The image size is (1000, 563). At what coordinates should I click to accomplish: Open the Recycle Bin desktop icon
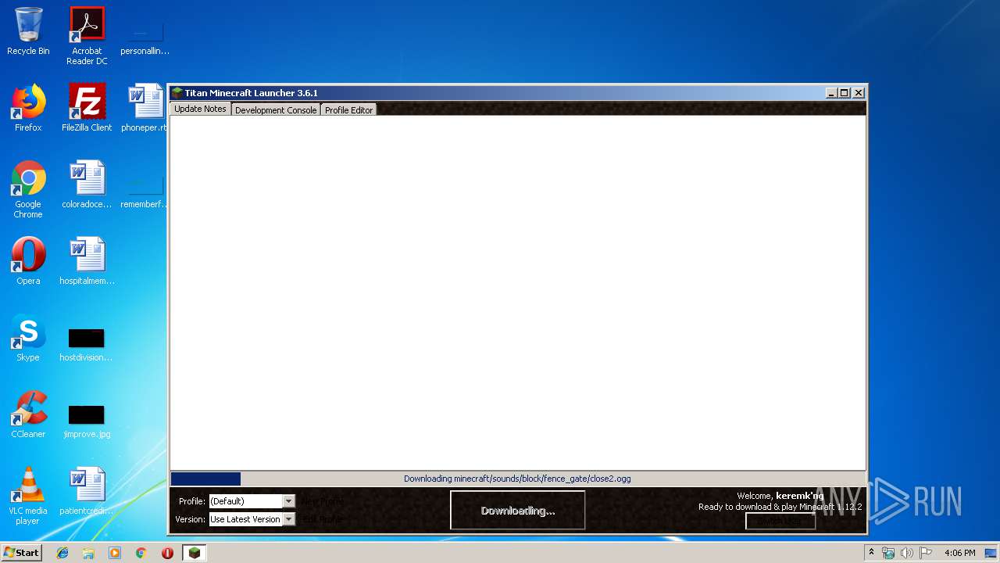click(28, 31)
